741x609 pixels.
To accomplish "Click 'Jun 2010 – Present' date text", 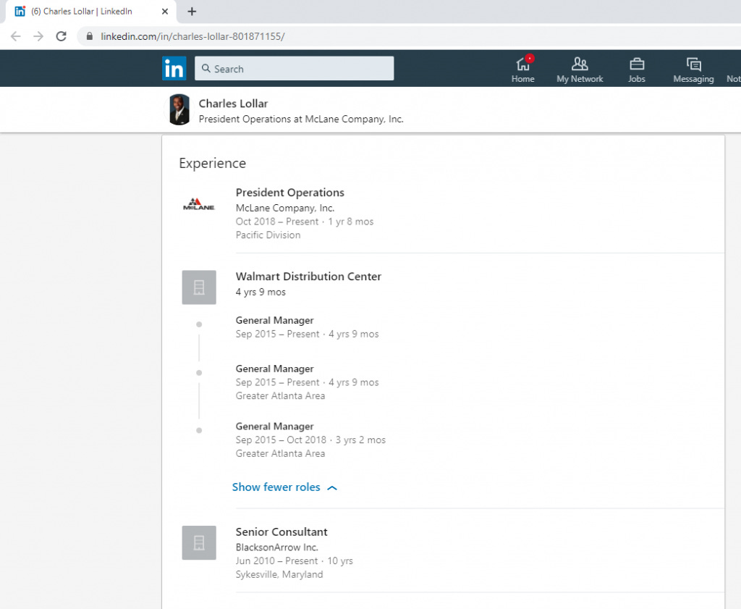I will coord(276,560).
